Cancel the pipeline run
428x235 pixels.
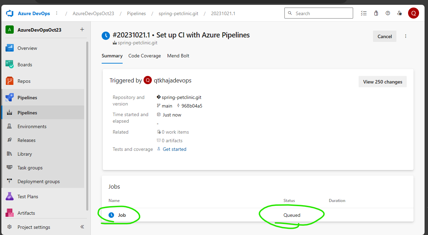tap(385, 36)
